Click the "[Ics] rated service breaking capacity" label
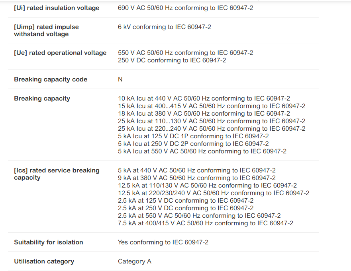Viewport: 351px width, 271px height. [x=57, y=174]
